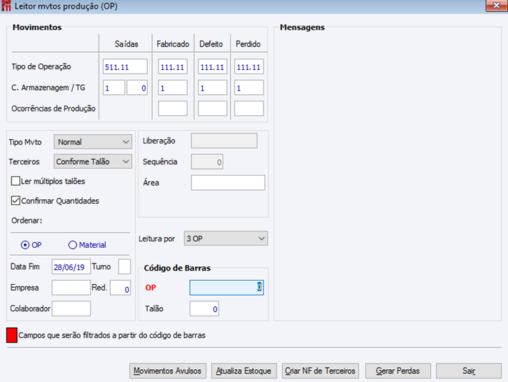Open the Leitura por dropdown
The height and width of the screenshot is (382, 508).
point(226,238)
